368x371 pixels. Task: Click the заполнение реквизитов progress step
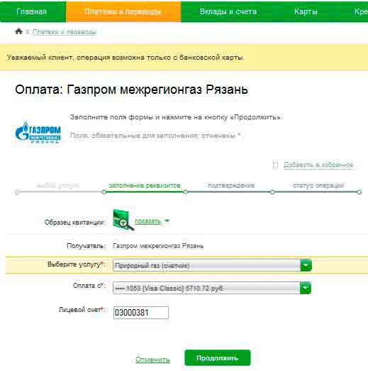point(145,185)
